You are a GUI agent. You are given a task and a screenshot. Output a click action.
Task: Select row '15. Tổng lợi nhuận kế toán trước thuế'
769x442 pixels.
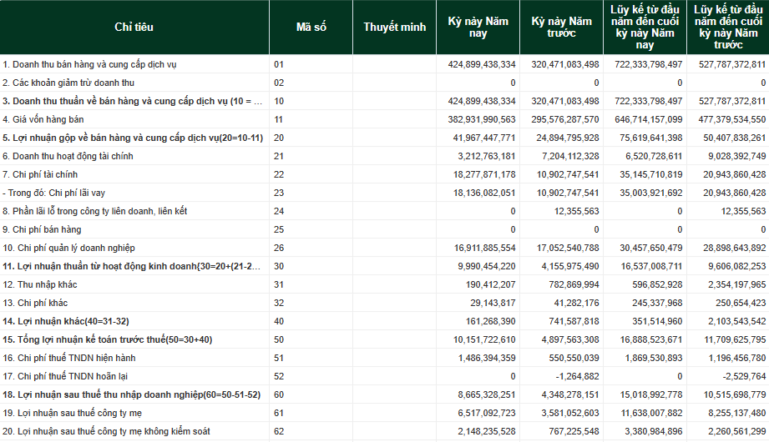(x=384, y=339)
